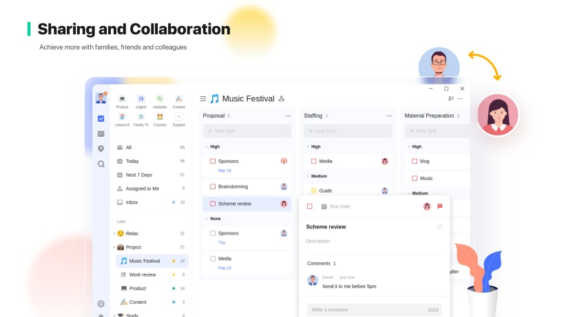Open the Pomodoro clock icon in left rail
This screenshot has height=317, width=564.
point(101,149)
